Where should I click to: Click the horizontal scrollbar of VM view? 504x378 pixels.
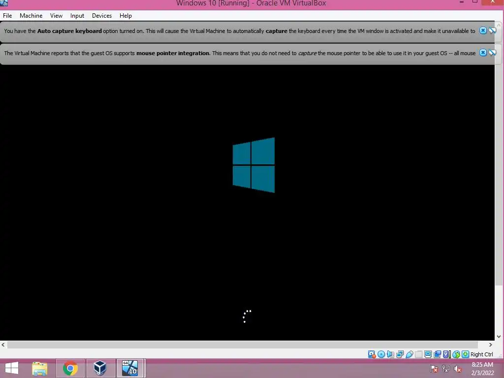tap(243, 345)
